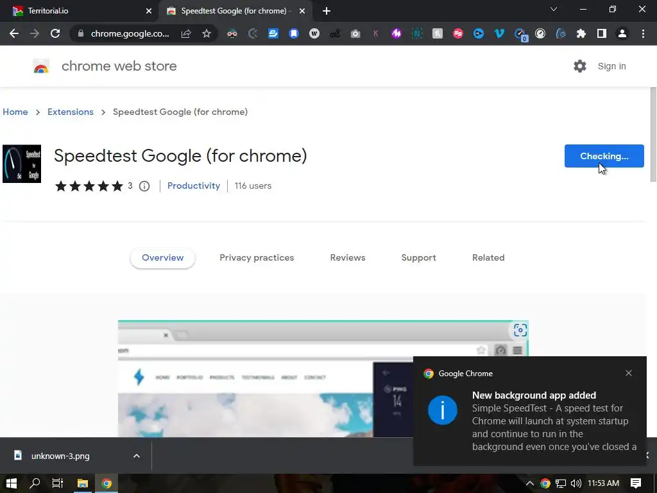Click the address bar URL
Viewport: 657px width, 493px height.
130,33
